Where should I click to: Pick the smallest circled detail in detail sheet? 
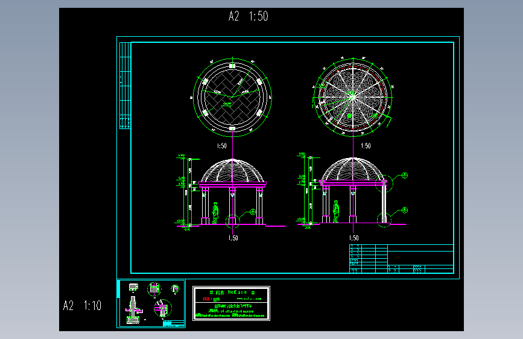coord(175,288)
